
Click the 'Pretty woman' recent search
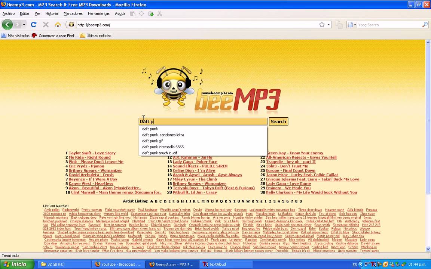[x=92, y=210]
